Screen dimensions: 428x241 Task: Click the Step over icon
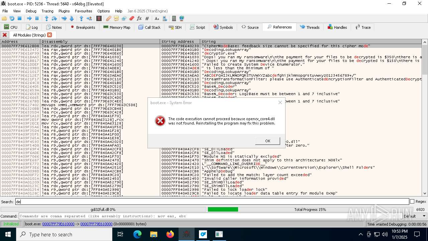(54, 18)
